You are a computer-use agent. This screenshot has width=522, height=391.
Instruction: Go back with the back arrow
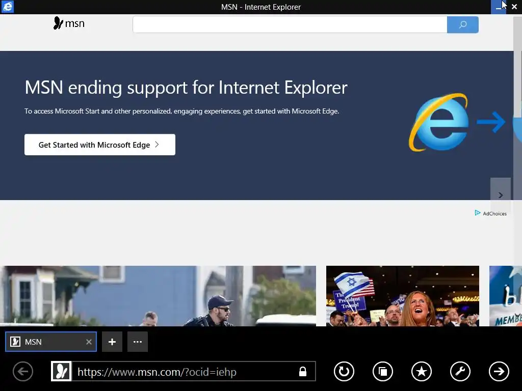coord(23,371)
